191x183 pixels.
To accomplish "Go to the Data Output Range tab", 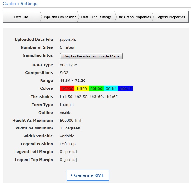I will tap(96, 17).
